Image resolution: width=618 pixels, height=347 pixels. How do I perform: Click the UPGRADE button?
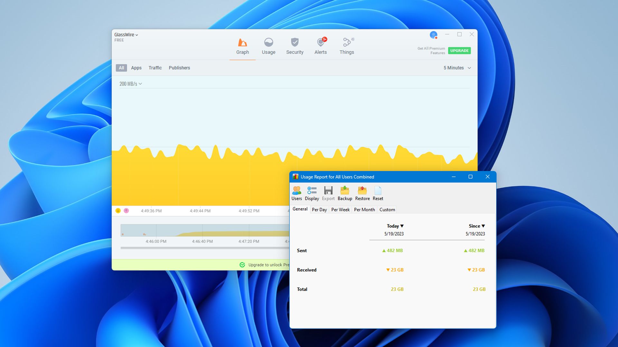pyautogui.click(x=459, y=50)
